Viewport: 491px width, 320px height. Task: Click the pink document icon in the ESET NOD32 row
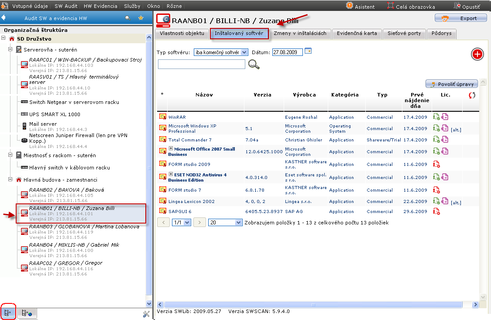445,177
